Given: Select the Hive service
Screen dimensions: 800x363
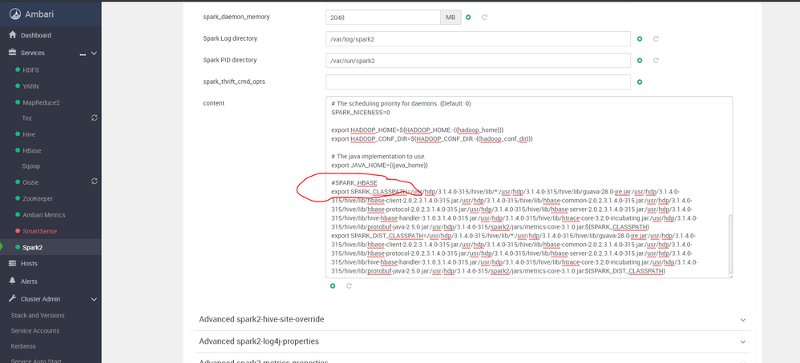Looking at the screenshot, I should (29, 134).
